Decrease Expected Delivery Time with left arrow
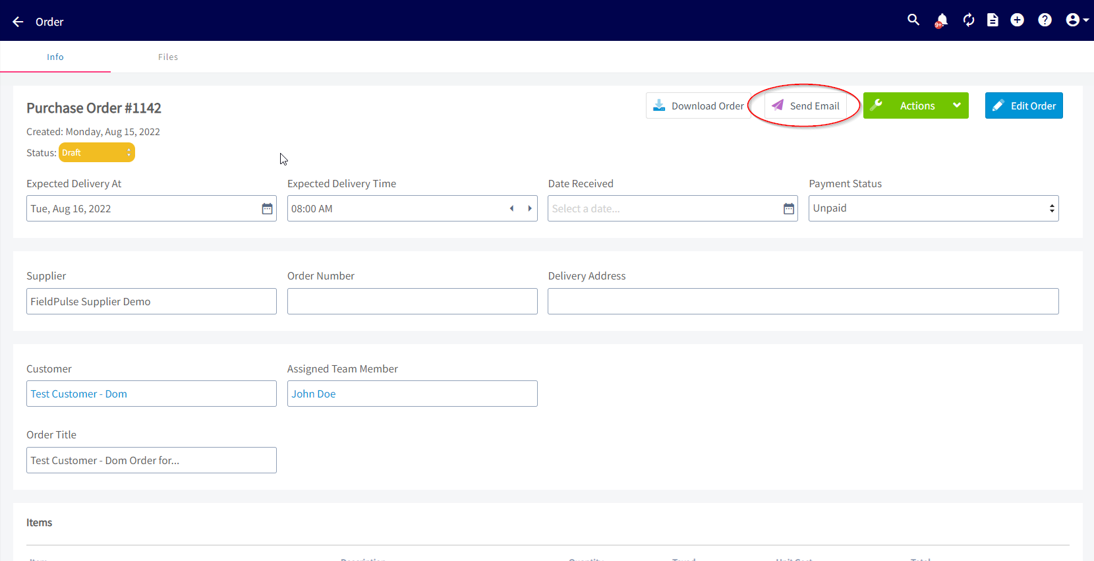The width and height of the screenshot is (1094, 561). [x=511, y=208]
